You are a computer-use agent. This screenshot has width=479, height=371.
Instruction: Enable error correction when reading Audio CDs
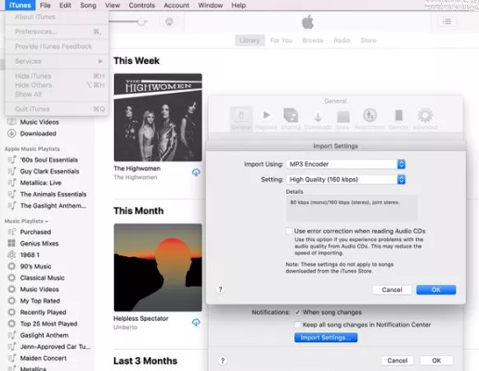[289, 231]
